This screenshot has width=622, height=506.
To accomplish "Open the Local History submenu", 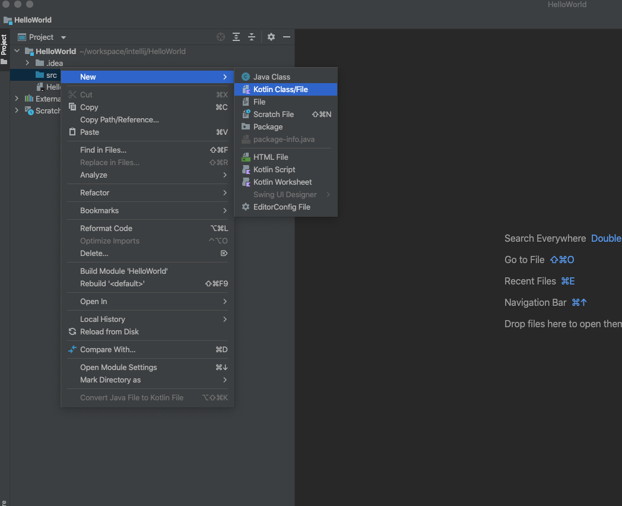I will tap(148, 319).
